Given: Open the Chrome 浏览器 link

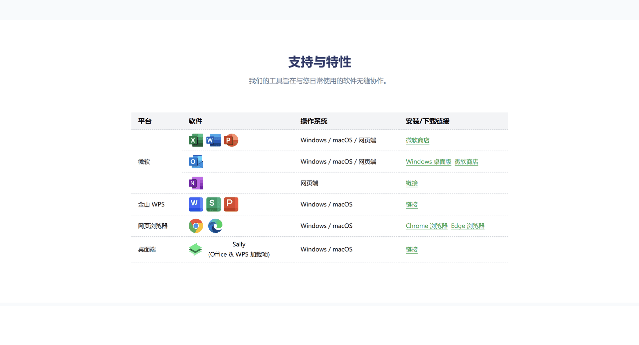Looking at the screenshot, I should click(x=427, y=226).
